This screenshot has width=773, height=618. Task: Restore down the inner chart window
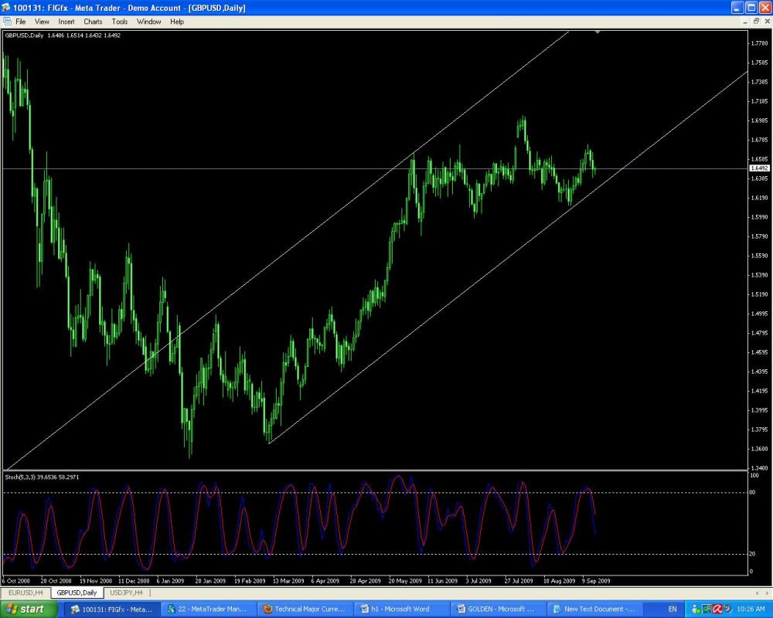756,22
